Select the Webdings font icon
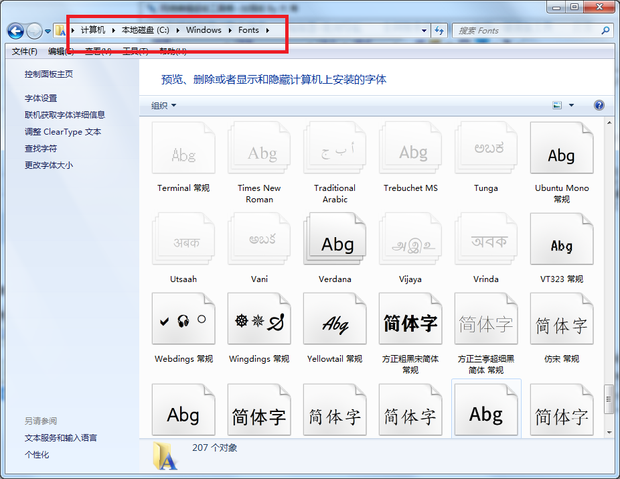 pyautogui.click(x=183, y=320)
